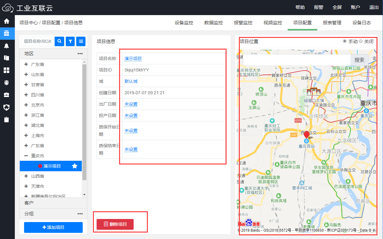
Task: Switch to the 报表管理 tab
Action: [x=332, y=23]
